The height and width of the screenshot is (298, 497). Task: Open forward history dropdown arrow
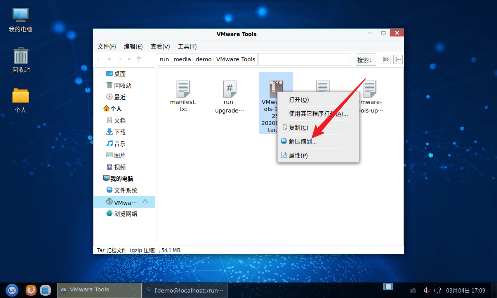(129, 59)
